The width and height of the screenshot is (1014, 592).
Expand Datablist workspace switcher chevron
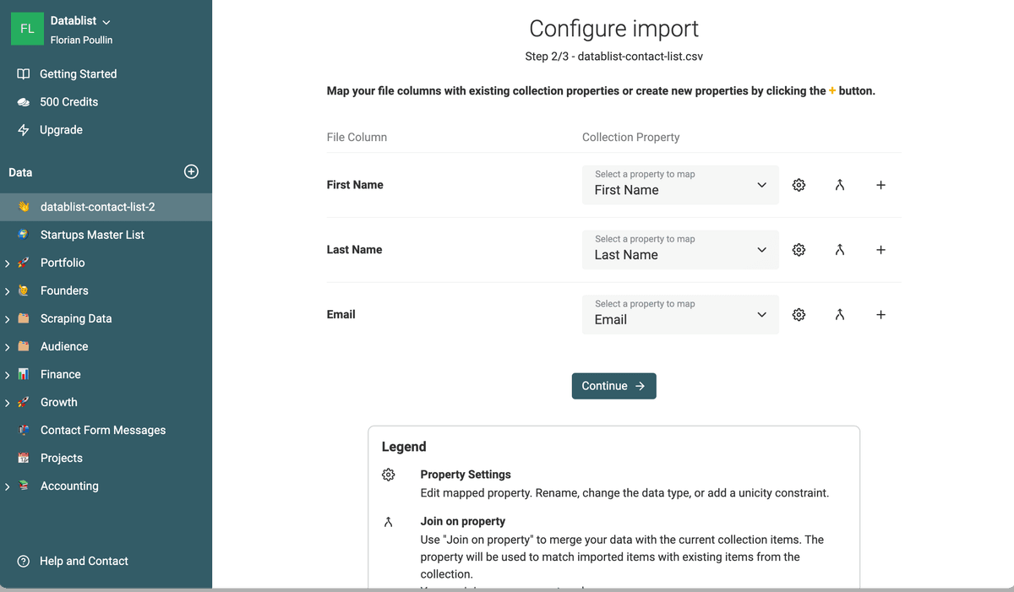click(106, 22)
